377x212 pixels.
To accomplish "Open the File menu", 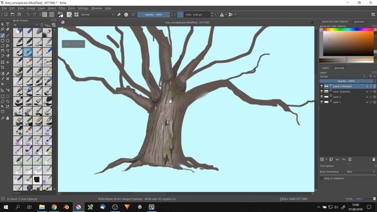I will pos(4,8).
